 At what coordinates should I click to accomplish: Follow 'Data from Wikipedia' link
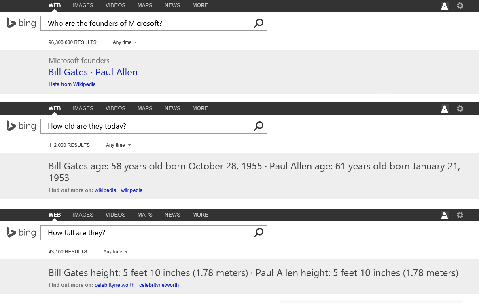click(x=72, y=84)
